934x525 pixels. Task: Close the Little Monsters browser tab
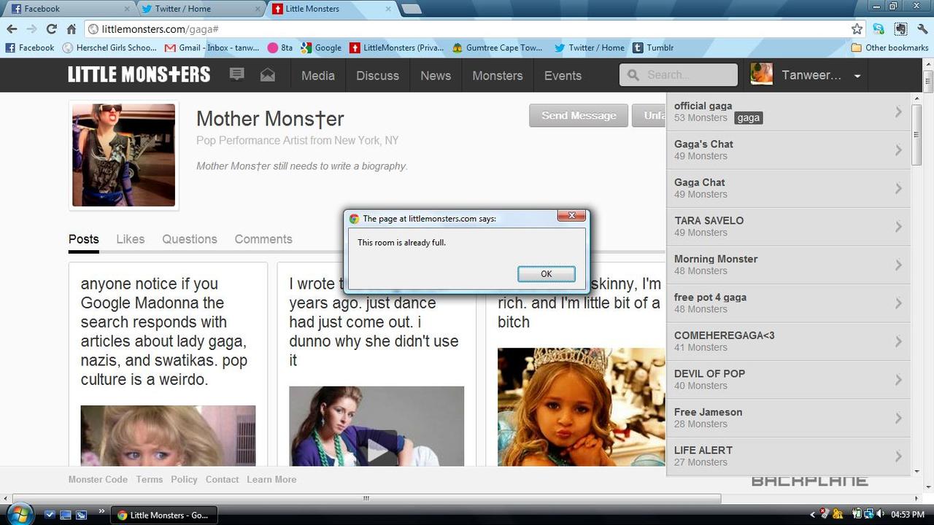388,9
